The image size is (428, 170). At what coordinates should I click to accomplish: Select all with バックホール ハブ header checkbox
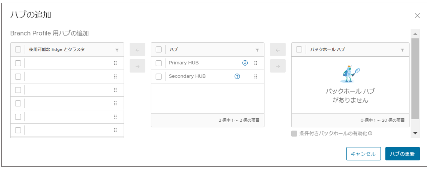[299, 50]
